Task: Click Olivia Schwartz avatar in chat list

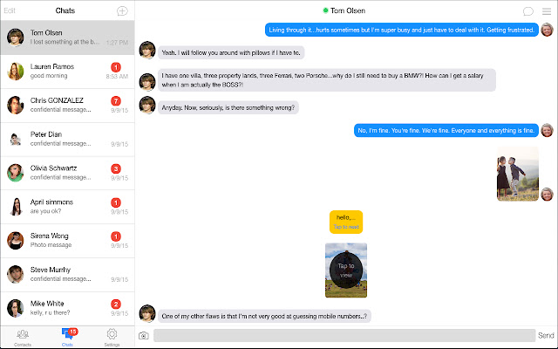Action: [x=16, y=173]
